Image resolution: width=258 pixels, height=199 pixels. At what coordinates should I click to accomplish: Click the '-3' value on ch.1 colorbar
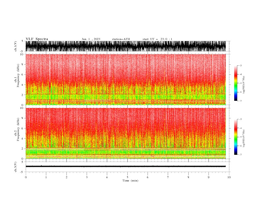click(240, 65)
